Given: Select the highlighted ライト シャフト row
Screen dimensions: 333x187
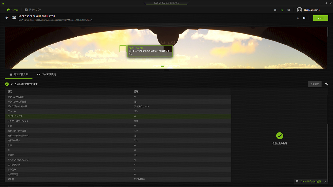Looking at the screenshot, I should [118, 116].
